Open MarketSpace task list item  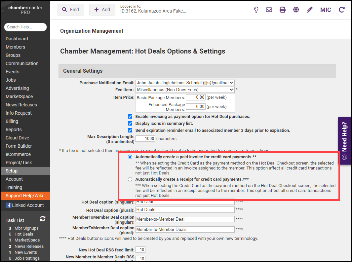27,240
